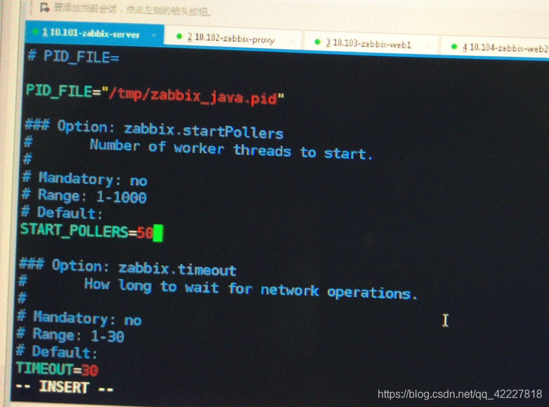Click the "# Range: 1-30" line

(71, 336)
